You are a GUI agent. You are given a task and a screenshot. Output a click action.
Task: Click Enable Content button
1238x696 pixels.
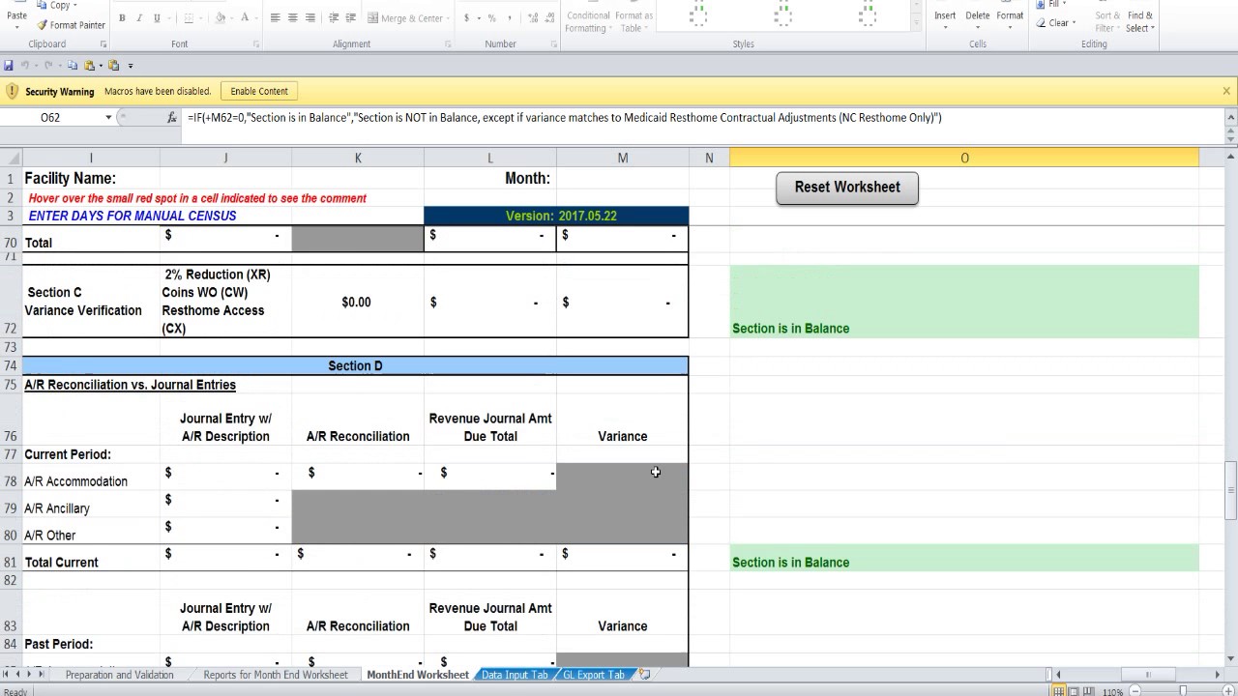click(259, 91)
